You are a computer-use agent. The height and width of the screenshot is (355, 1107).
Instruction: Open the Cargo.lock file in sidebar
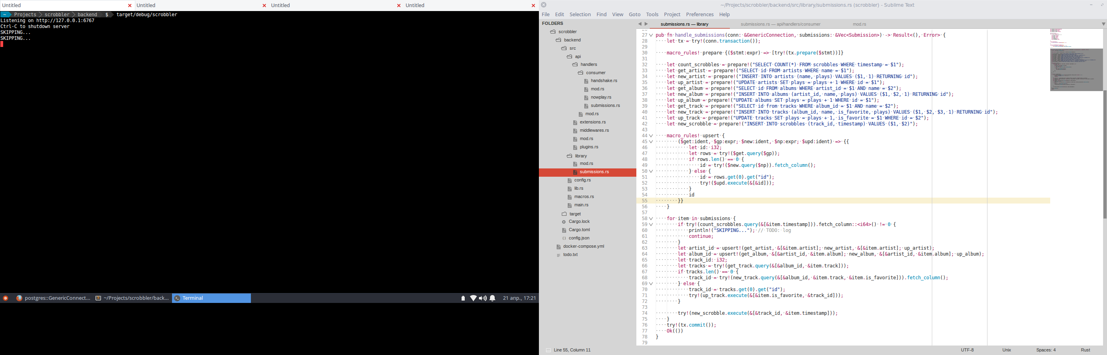578,222
